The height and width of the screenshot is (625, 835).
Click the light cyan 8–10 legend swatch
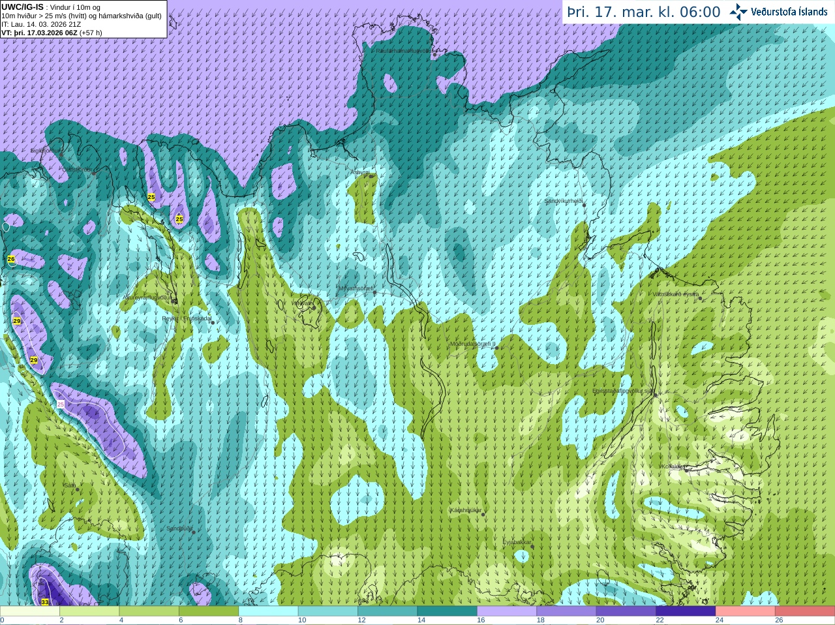point(268,611)
